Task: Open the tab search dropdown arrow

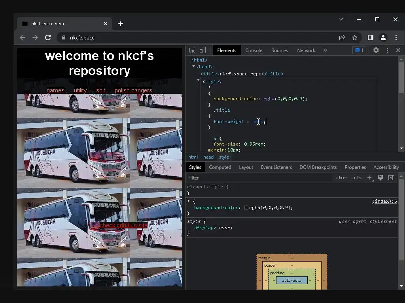Action: [x=341, y=19]
